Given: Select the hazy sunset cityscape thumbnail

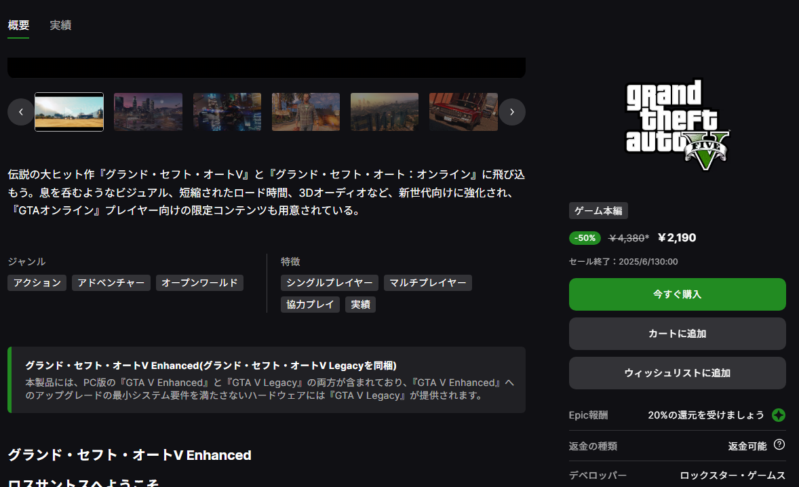Looking at the screenshot, I should pyautogui.click(x=385, y=112).
